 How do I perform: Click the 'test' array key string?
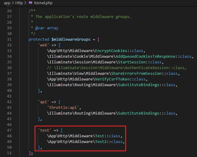pos(44,130)
